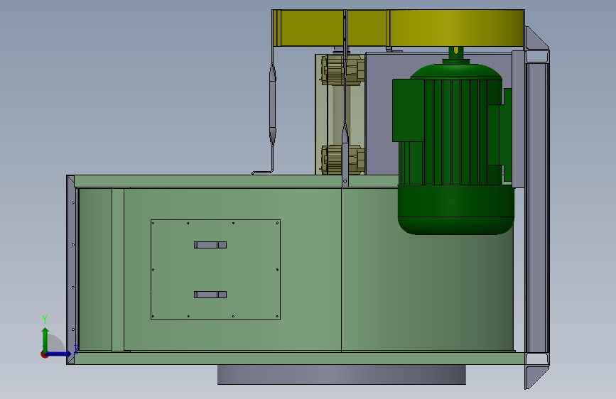The height and width of the screenshot is (399, 616).
Task: Select the upper bearing behind transparent guard
Action: pyautogui.click(x=342, y=70)
